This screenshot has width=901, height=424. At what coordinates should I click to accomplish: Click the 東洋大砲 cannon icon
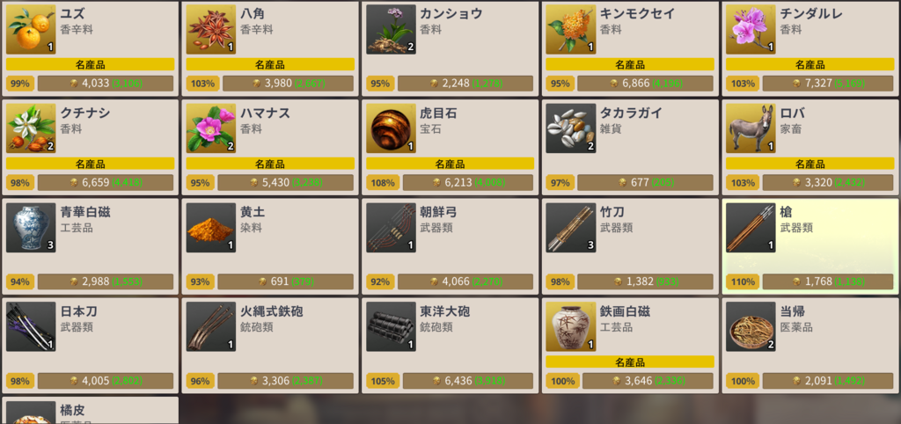(391, 327)
